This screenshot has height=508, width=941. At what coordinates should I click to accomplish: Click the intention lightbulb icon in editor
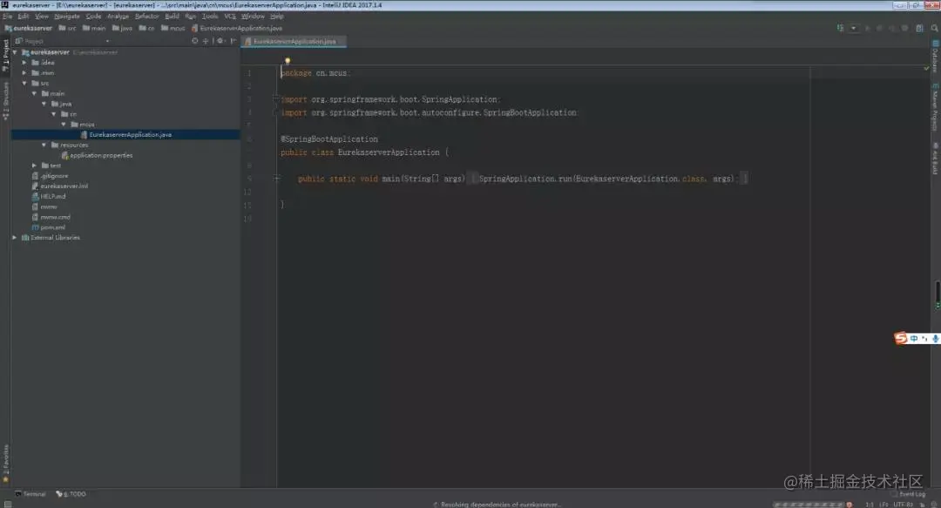288,61
